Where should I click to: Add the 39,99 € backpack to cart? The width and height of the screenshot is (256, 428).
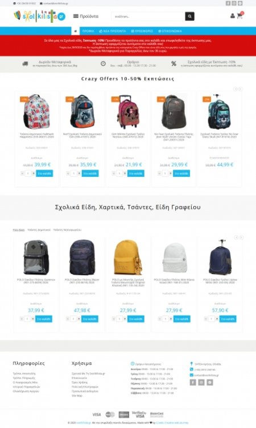[44, 173]
